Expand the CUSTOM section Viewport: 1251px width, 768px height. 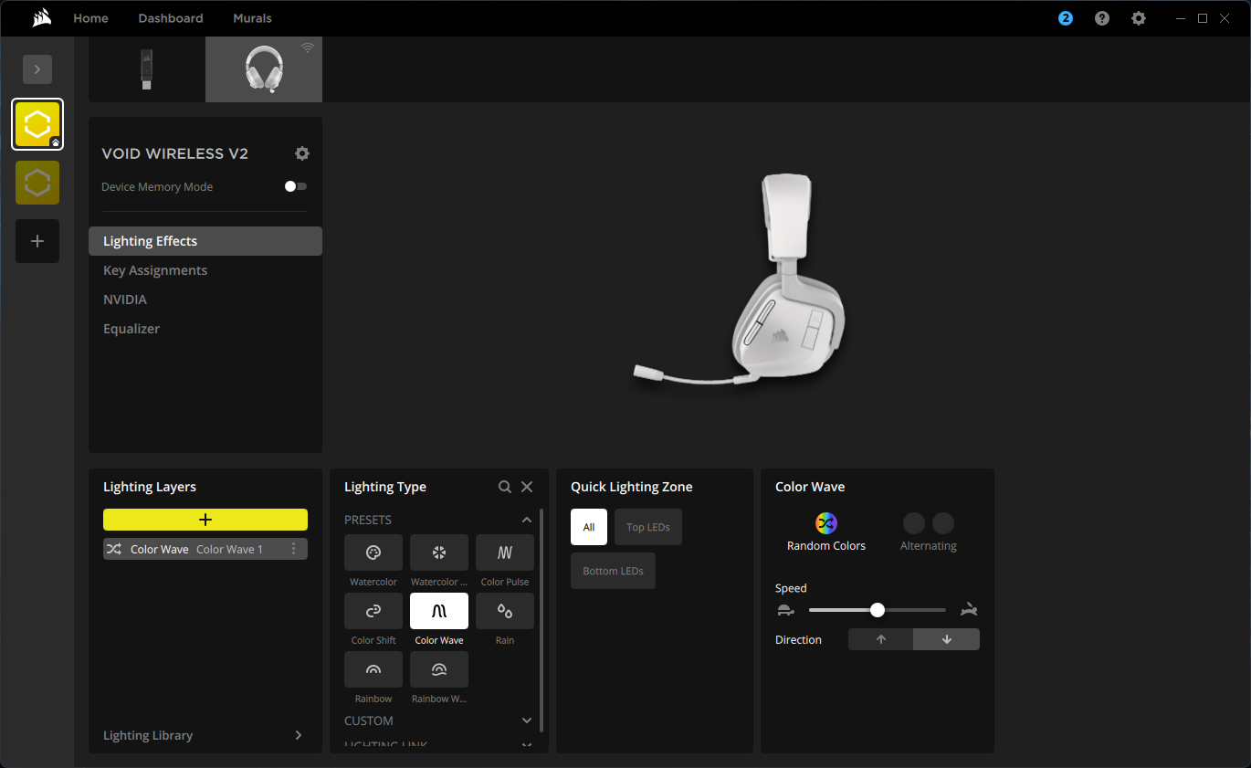[x=526, y=721]
